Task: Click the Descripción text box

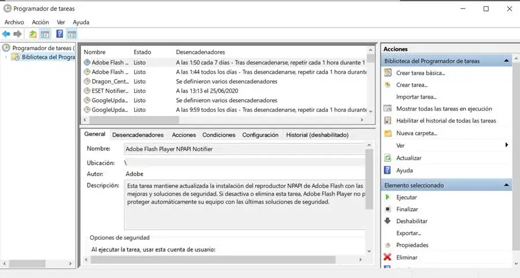Action: click(245, 204)
